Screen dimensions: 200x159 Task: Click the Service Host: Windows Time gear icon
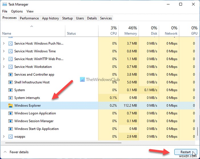coord(11,51)
